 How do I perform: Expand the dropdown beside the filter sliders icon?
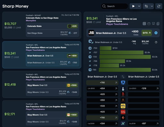pos(152,6)
